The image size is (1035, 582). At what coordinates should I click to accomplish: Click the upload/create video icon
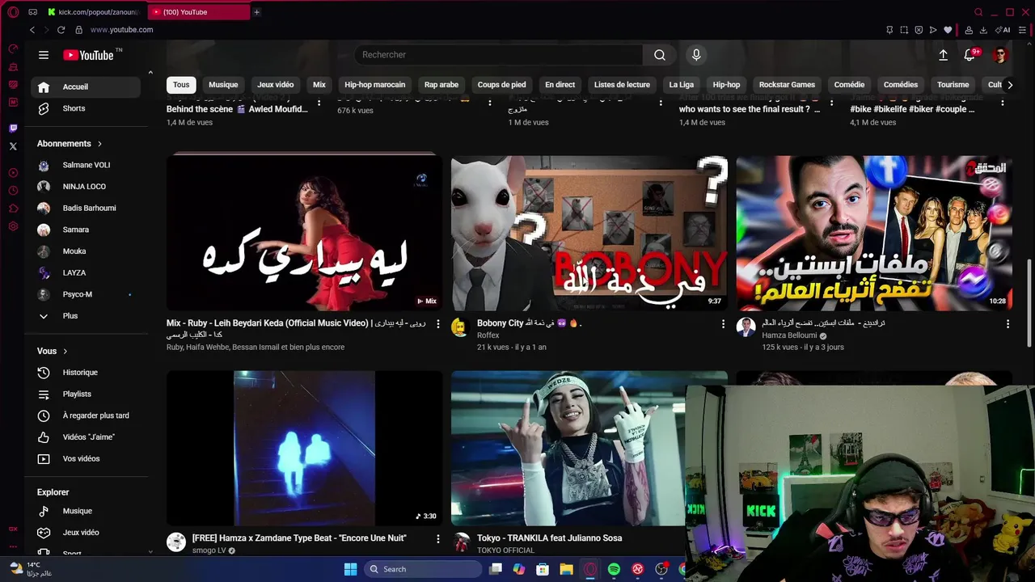[943, 55]
